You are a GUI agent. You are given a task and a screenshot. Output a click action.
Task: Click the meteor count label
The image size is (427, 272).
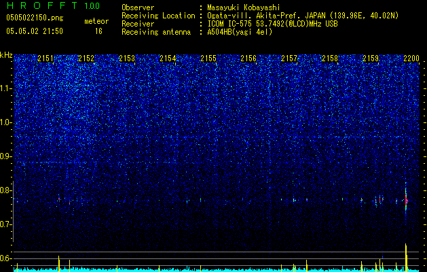pos(96,21)
